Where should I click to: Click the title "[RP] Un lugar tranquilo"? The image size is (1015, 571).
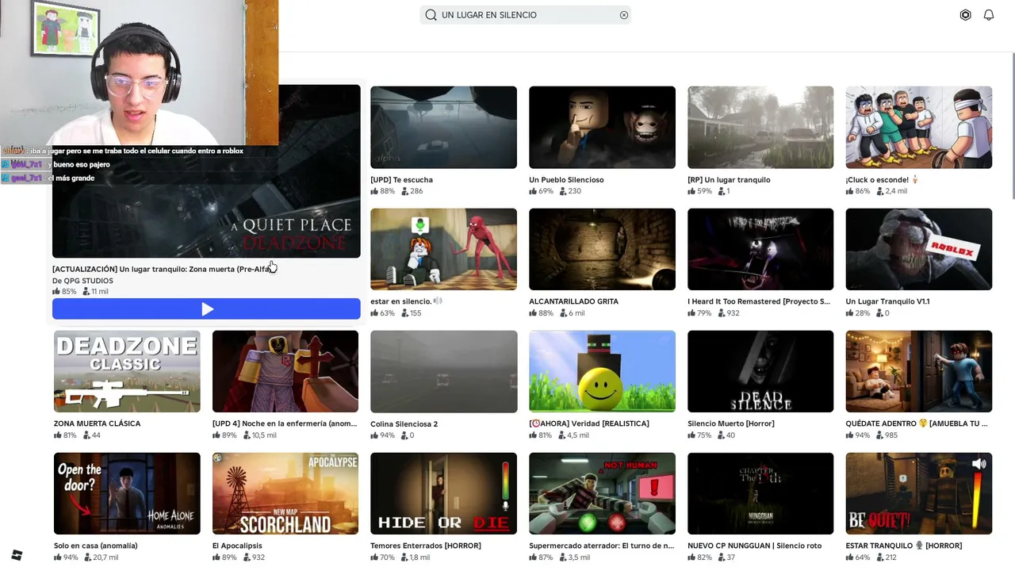point(729,180)
